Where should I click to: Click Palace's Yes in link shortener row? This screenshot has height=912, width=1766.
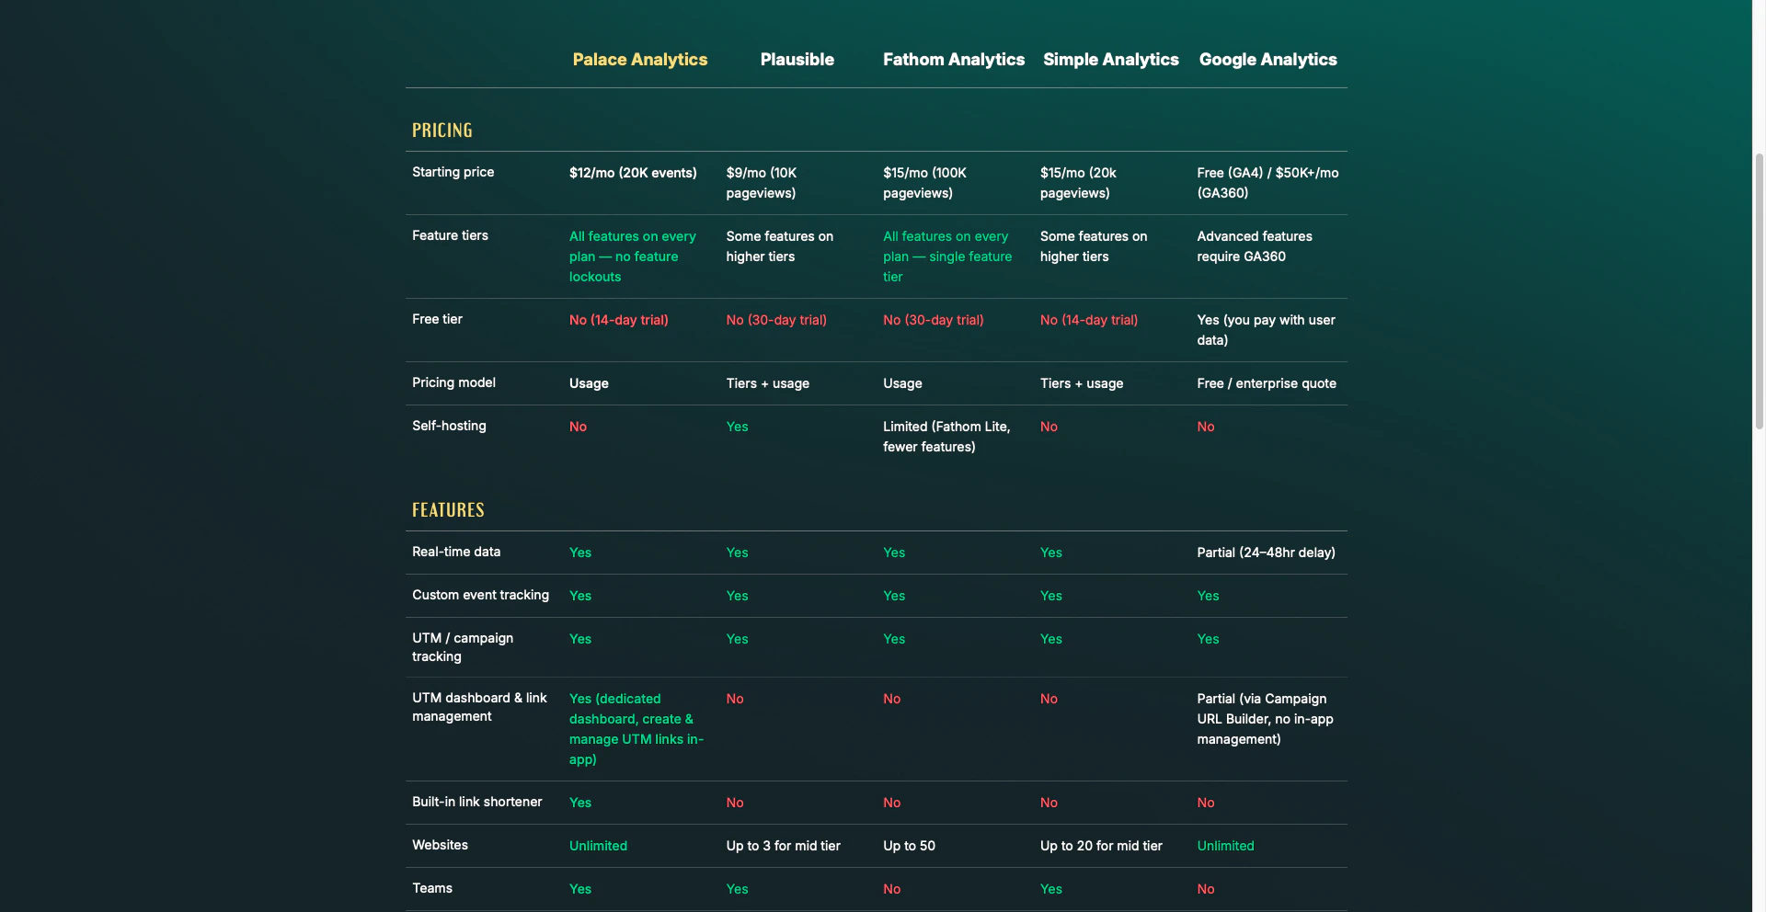(x=580, y=803)
